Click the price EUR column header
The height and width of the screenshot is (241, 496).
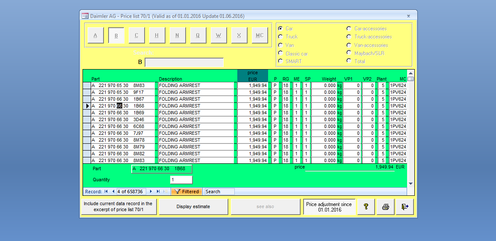point(252,76)
